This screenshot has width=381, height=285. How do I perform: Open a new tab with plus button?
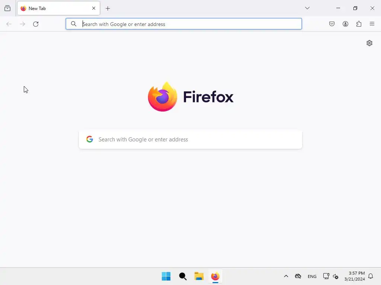tap(108, 9)
